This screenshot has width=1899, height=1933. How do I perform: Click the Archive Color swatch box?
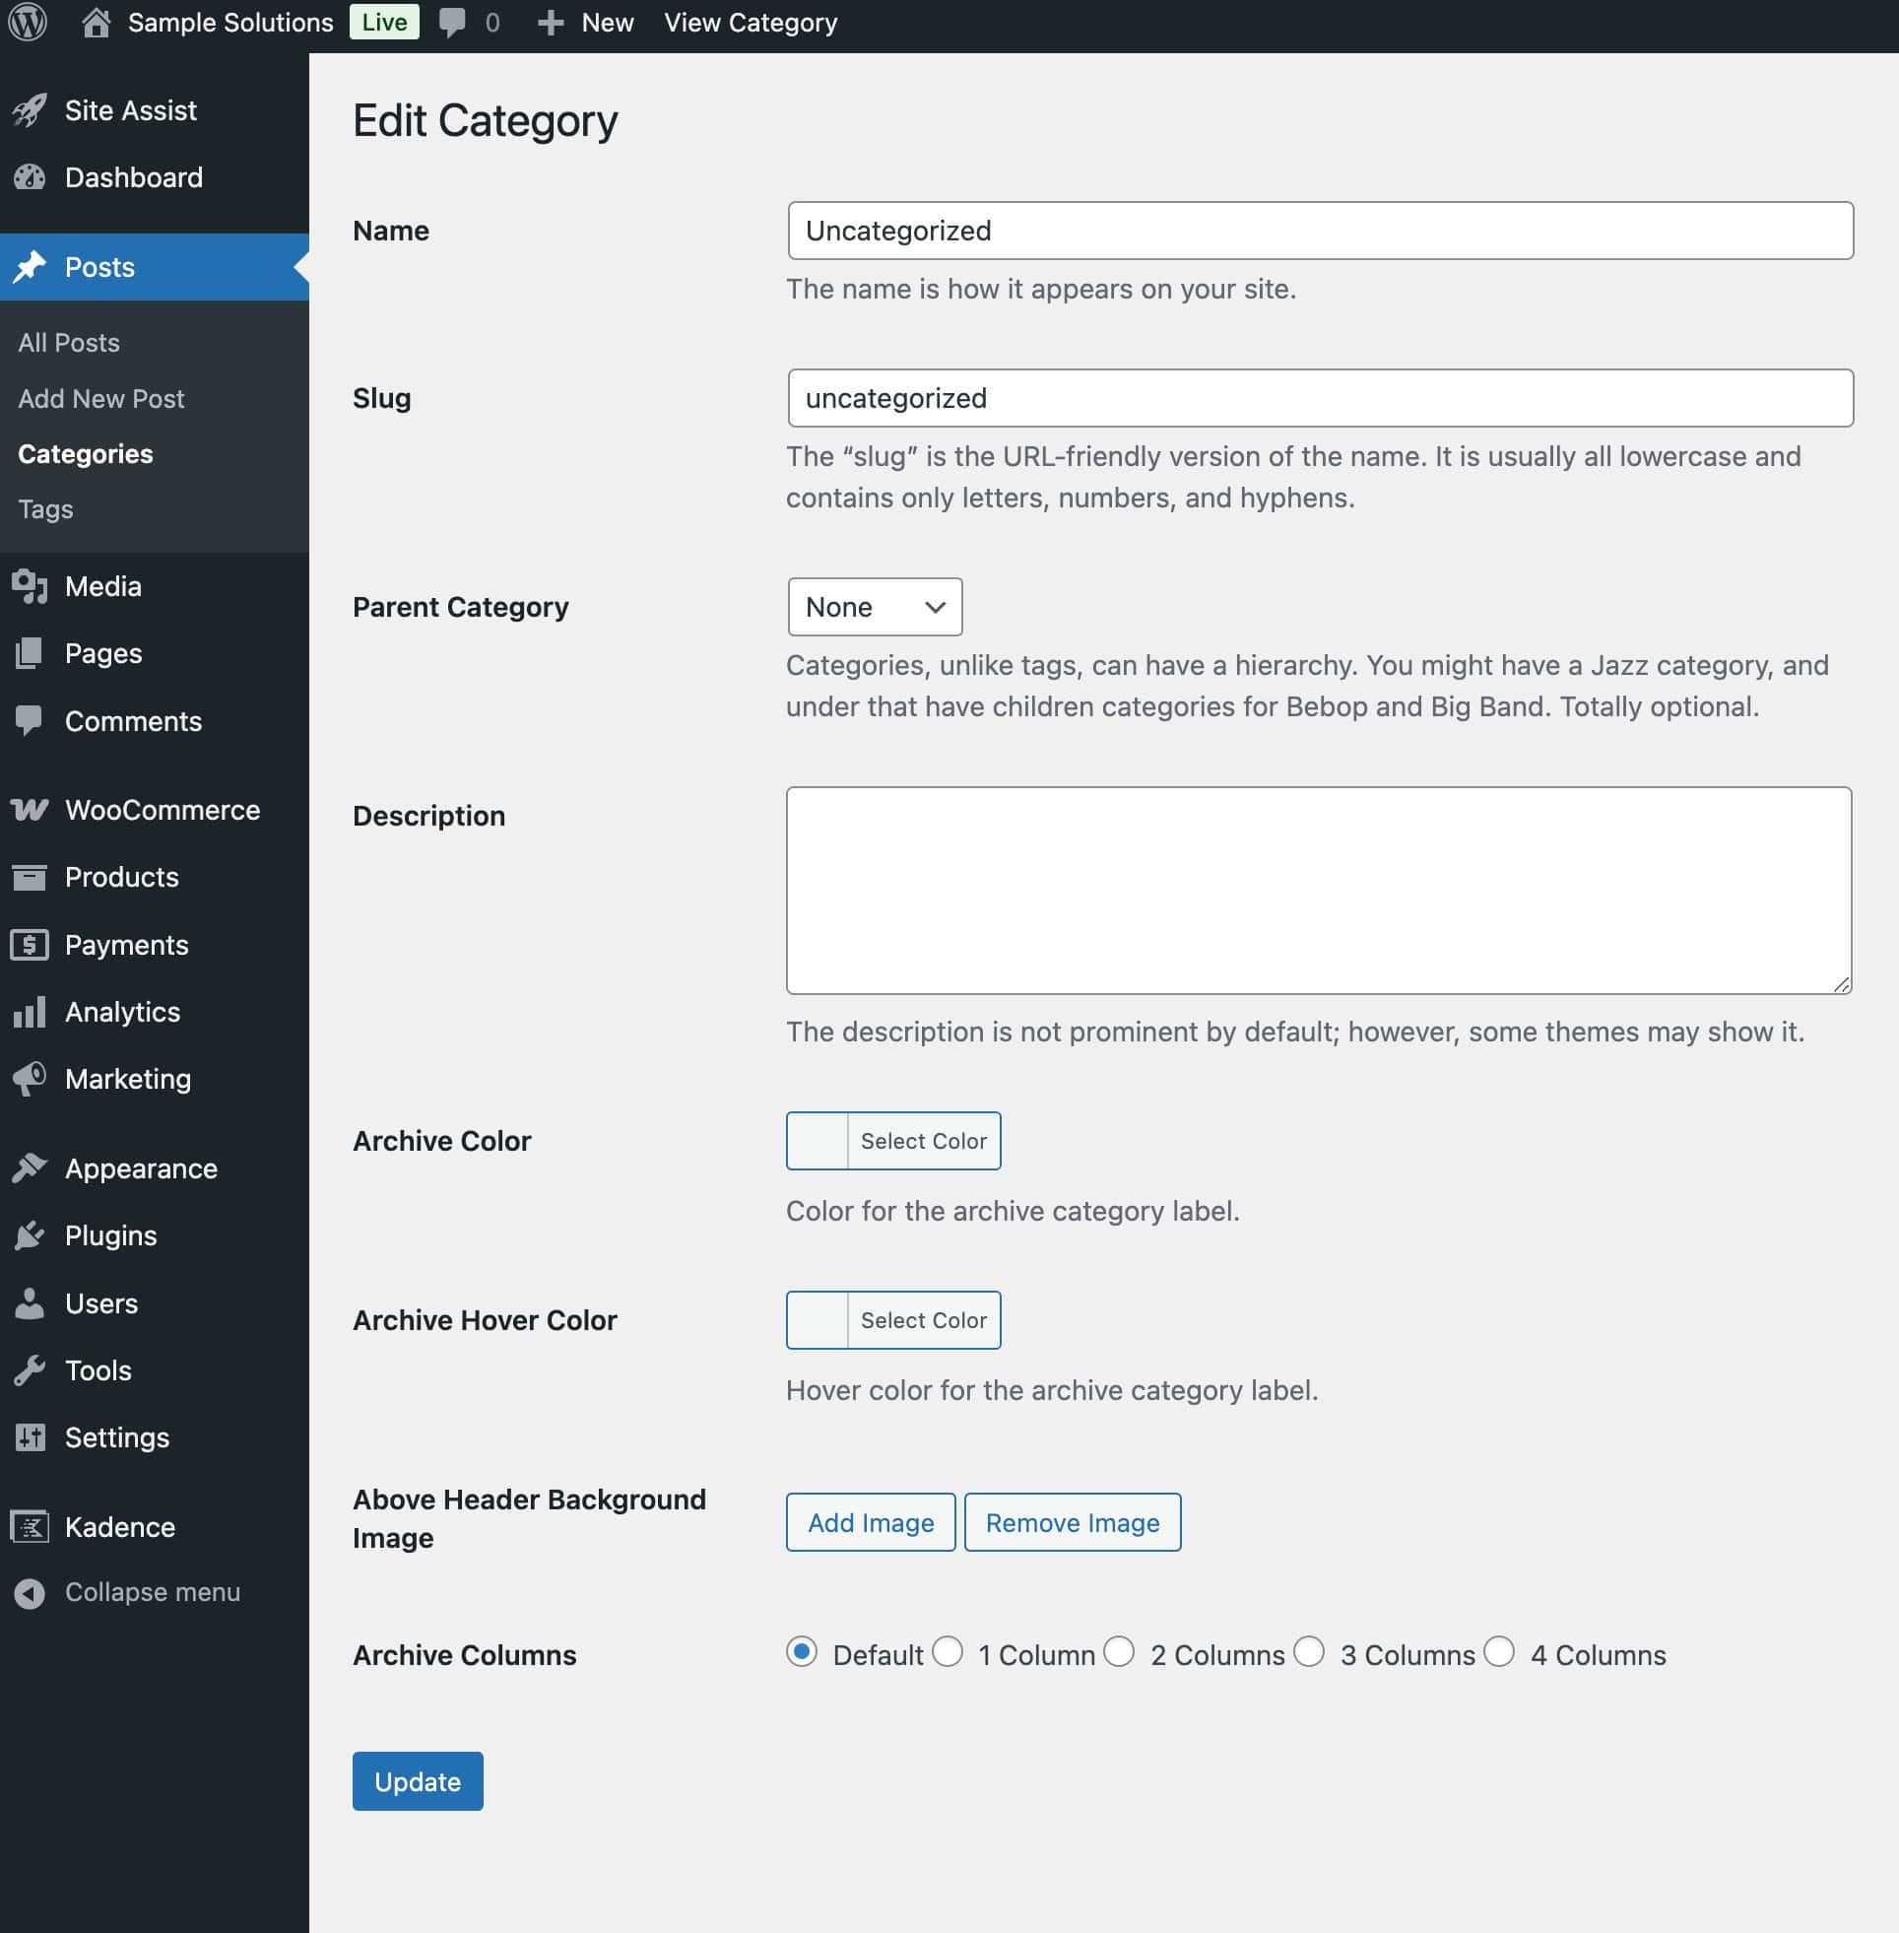coord(817,1141)
